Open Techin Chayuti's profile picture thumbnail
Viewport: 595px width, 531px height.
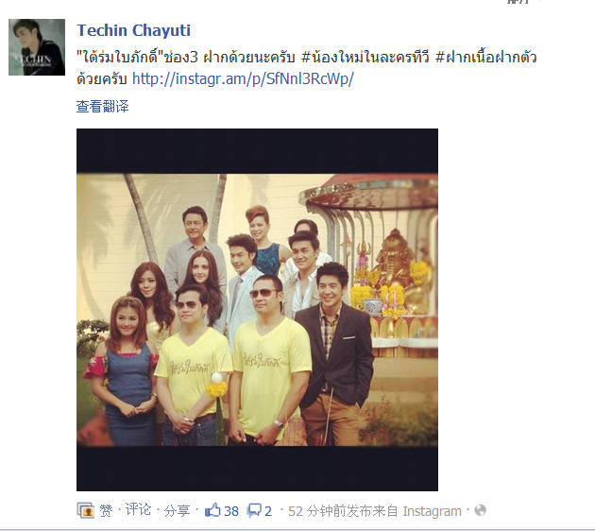(x=37, y=47)
